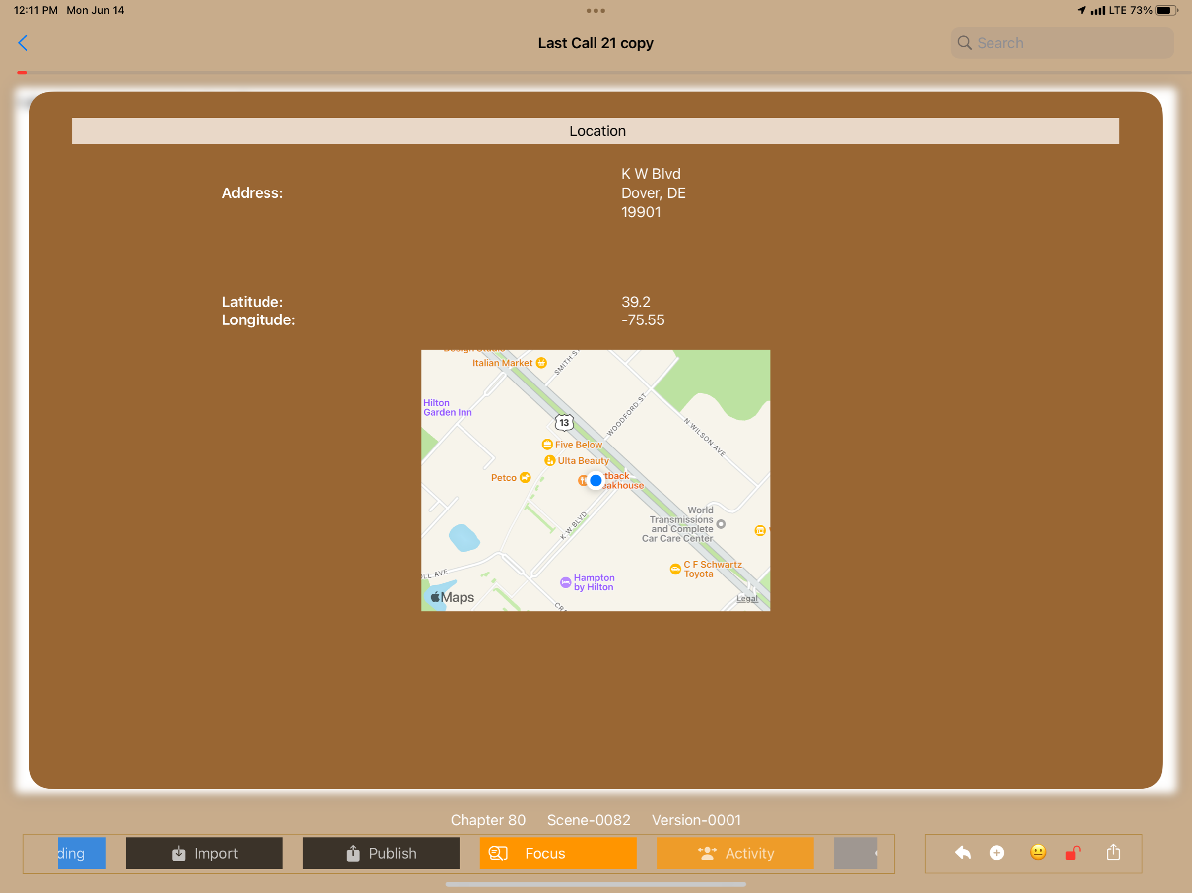This screenshot has width=1192, height=893.
Task: Open the Import button
Action: (204, 853)
